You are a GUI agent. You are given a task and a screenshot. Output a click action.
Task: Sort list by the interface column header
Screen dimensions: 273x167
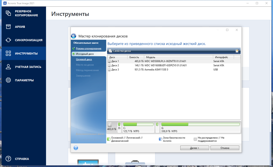click(x=223, y=57)
